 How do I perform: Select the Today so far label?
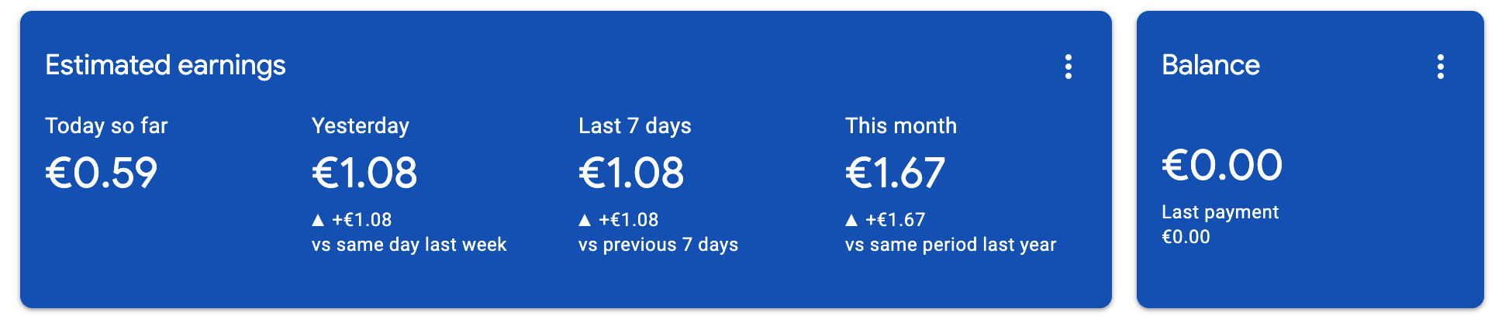(x=106, y=125)
